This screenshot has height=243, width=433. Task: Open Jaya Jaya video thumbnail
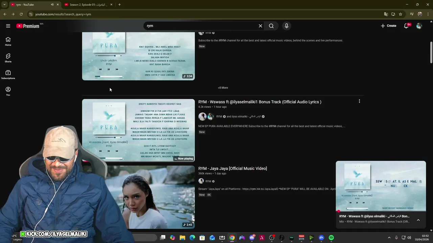(x=138, y=197)
